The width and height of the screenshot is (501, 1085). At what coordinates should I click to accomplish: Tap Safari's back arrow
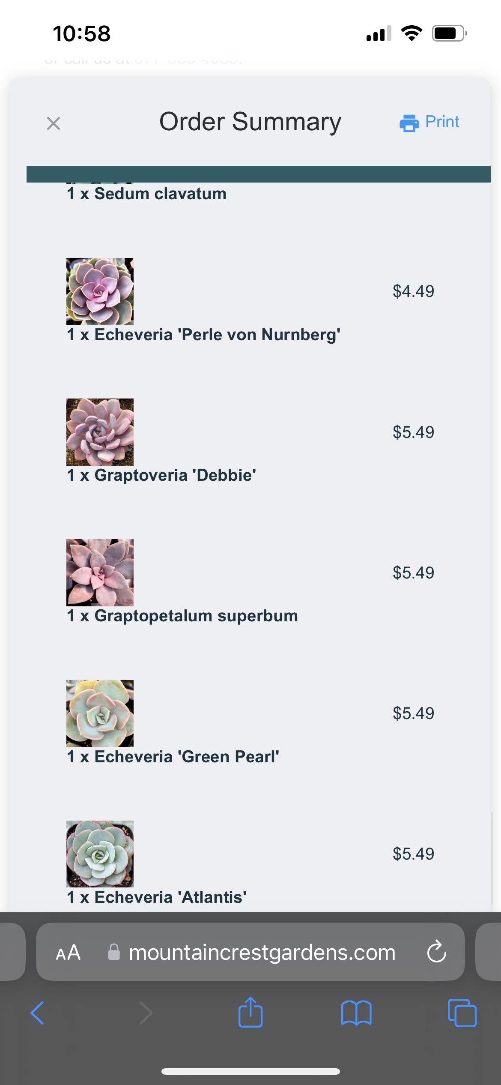point(38,1013)
